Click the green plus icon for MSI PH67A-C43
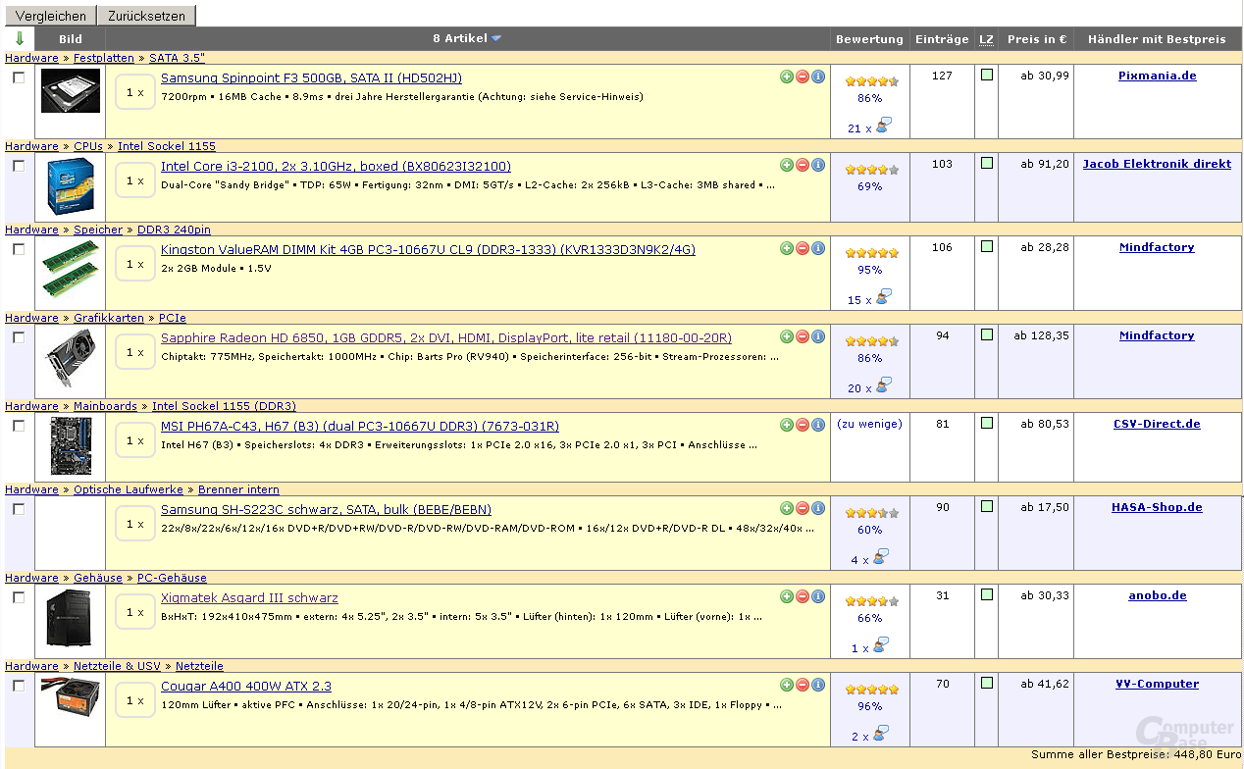 coord(787,425)
